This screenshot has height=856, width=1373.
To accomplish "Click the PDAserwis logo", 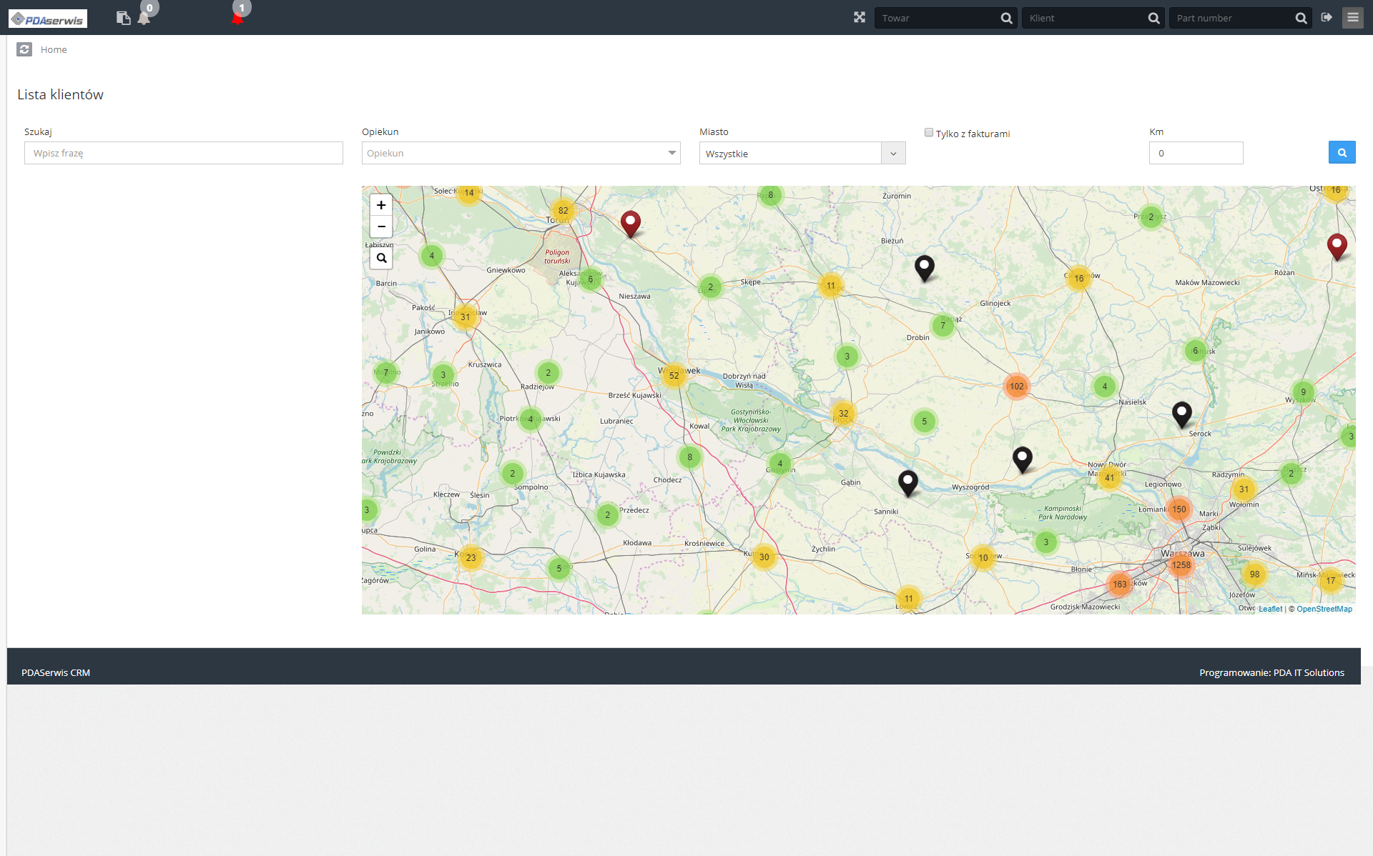I will (x=48, y=19).
